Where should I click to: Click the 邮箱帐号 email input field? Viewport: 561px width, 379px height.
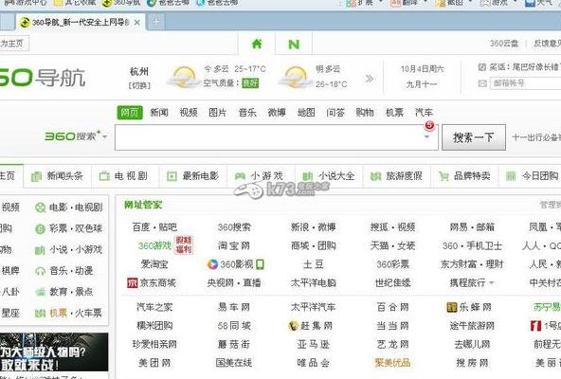click(x=525, y=83)
